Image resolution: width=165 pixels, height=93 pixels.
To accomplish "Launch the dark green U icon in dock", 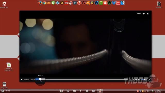I will click(x=109, y=3).
